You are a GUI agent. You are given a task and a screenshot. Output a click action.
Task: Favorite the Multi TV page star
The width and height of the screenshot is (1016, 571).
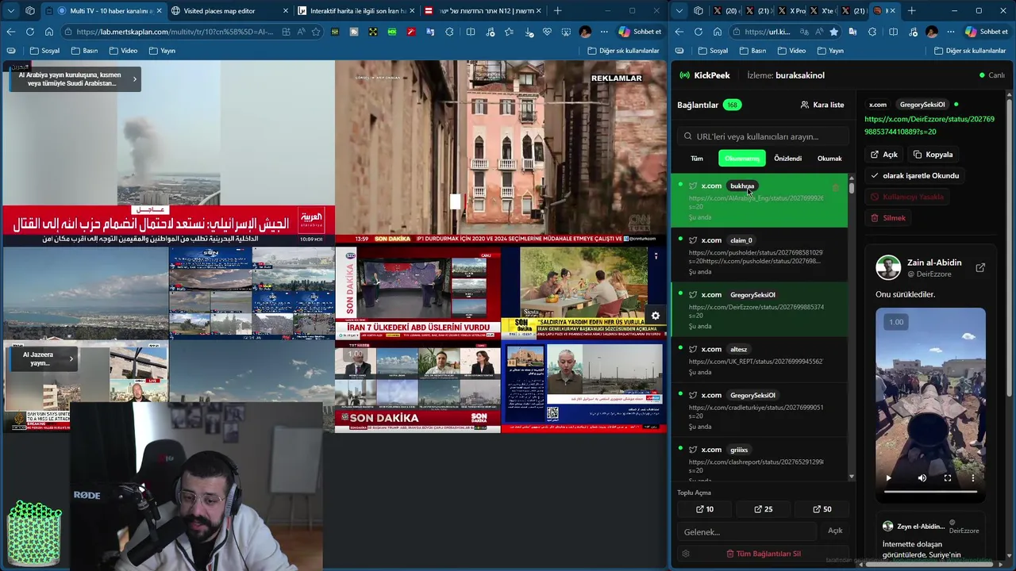316,32
